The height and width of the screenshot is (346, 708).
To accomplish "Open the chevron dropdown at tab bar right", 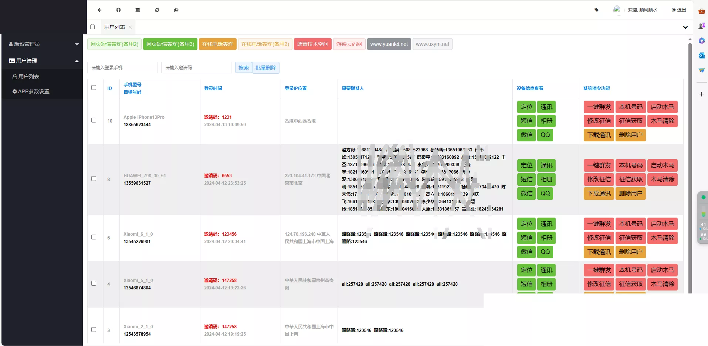I will [685, 27].
